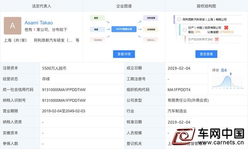Click the 工商注册号 row label
Viewport: 248px width, 149px height.
click(136, 79)
